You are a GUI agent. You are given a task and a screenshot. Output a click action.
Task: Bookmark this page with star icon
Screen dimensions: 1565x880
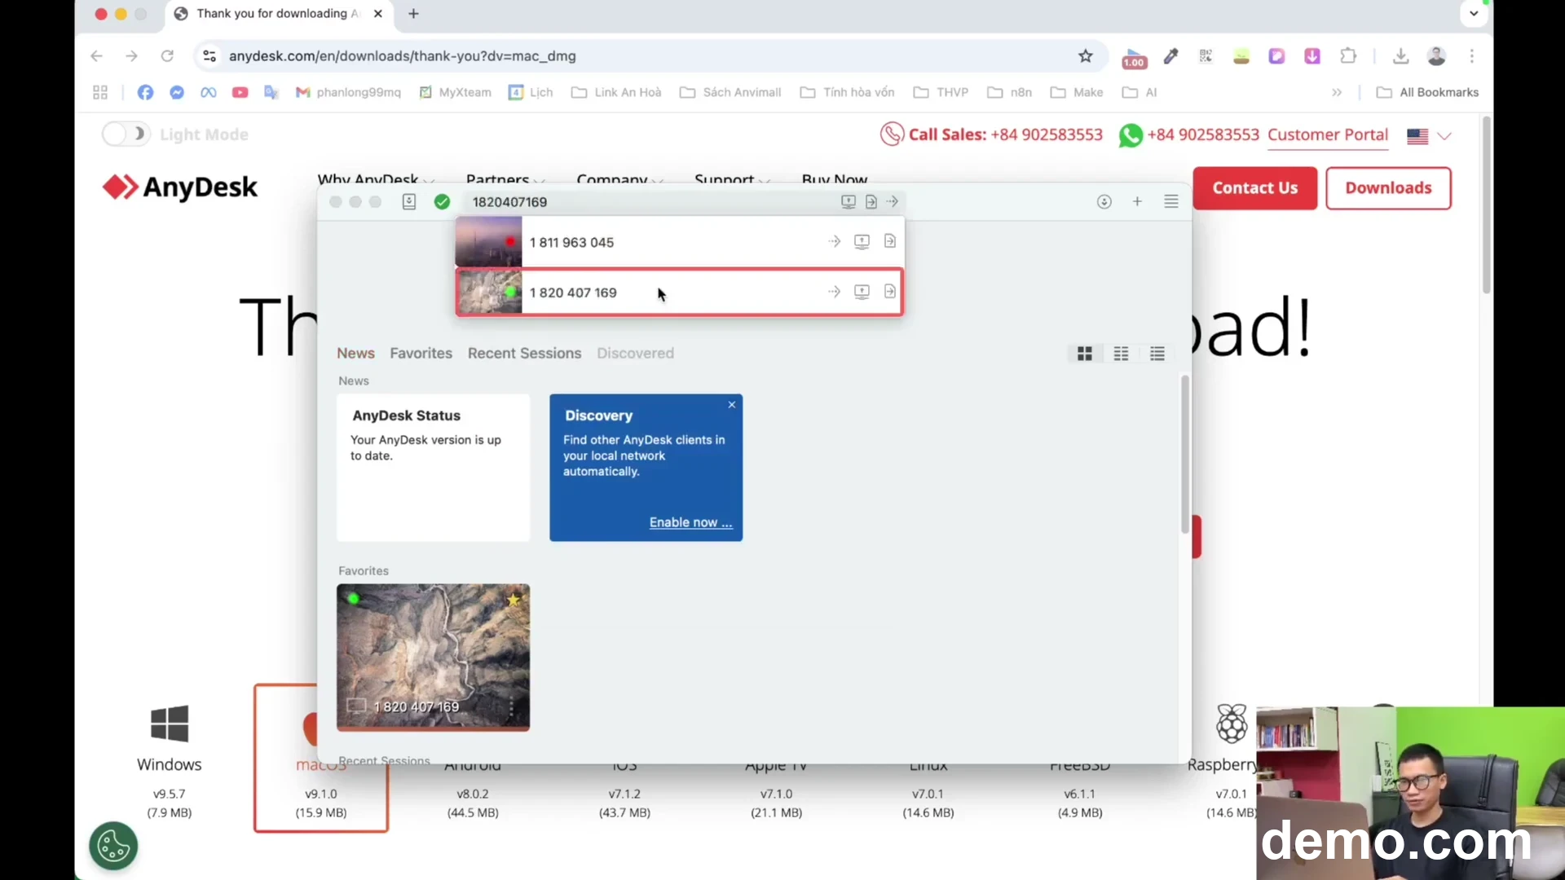point(1086,56)
